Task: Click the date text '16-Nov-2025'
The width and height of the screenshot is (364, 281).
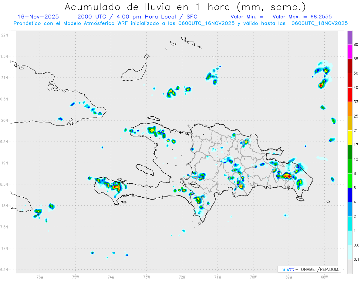Action: tap(38, 17)
